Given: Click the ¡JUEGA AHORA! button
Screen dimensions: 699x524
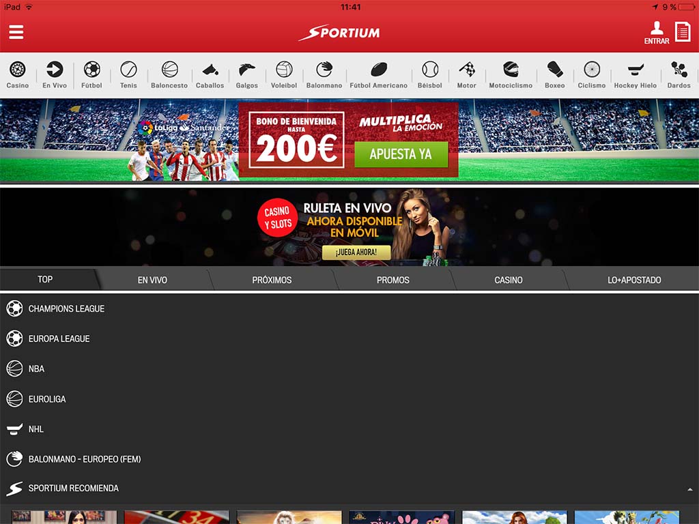Looking at the screenshot, I should [x=356, y=252].
